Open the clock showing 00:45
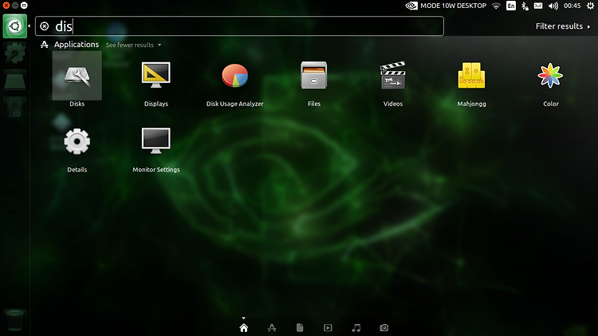 (x=572, y=6)
